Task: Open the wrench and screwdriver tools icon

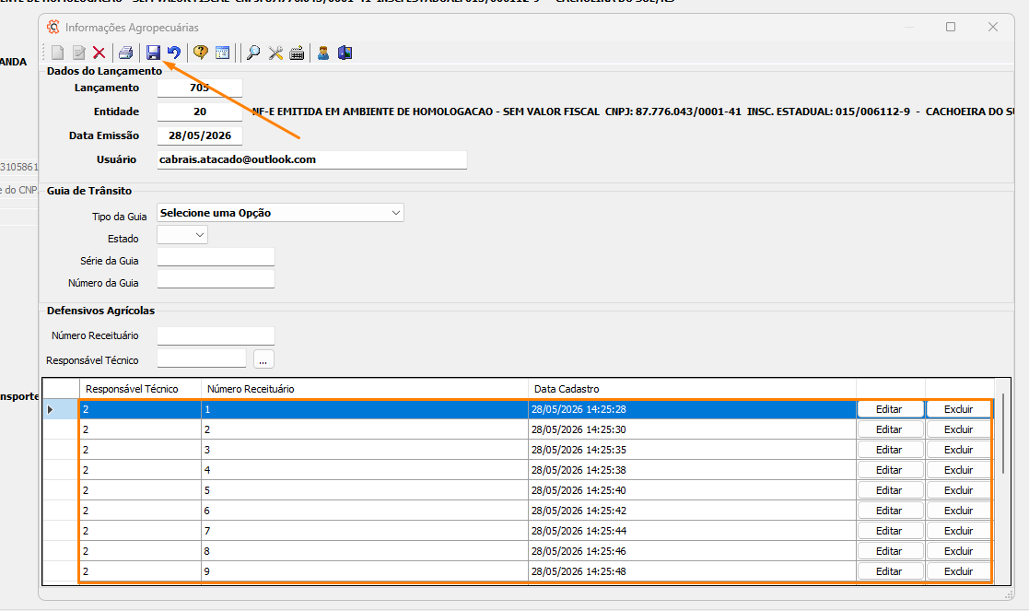Action: click(x=275, y=53)
